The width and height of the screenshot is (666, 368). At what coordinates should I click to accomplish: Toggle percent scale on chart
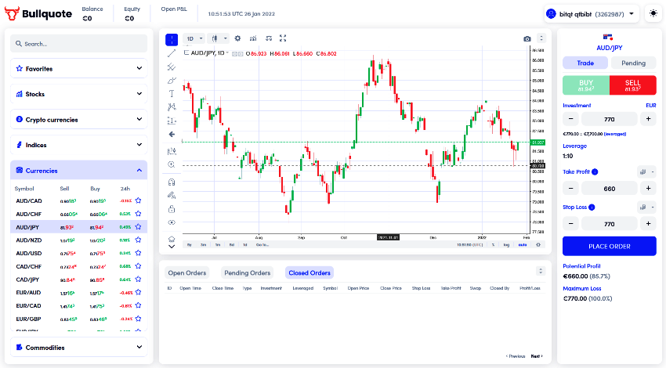493,245
